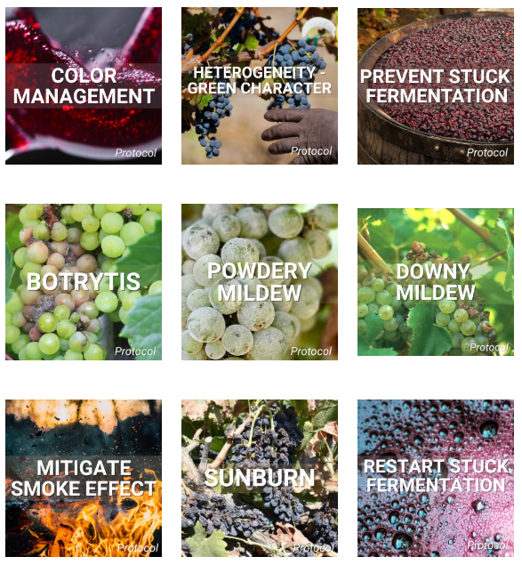This screenshot has width=522, height=565.
Task: Open the Botrytis protocol tile
Action: (84, 282)
